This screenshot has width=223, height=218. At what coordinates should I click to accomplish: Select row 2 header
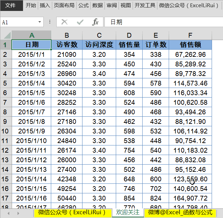click(6, 54)
